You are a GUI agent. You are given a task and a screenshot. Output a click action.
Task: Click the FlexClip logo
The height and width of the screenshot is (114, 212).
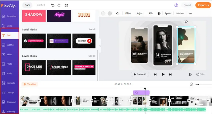(x=8, y=6)
